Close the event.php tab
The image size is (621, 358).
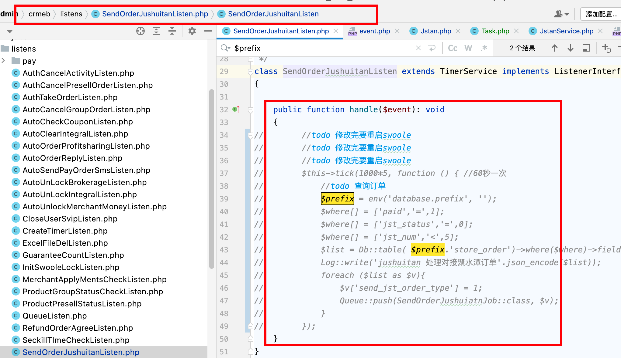(x=397, y=31)
